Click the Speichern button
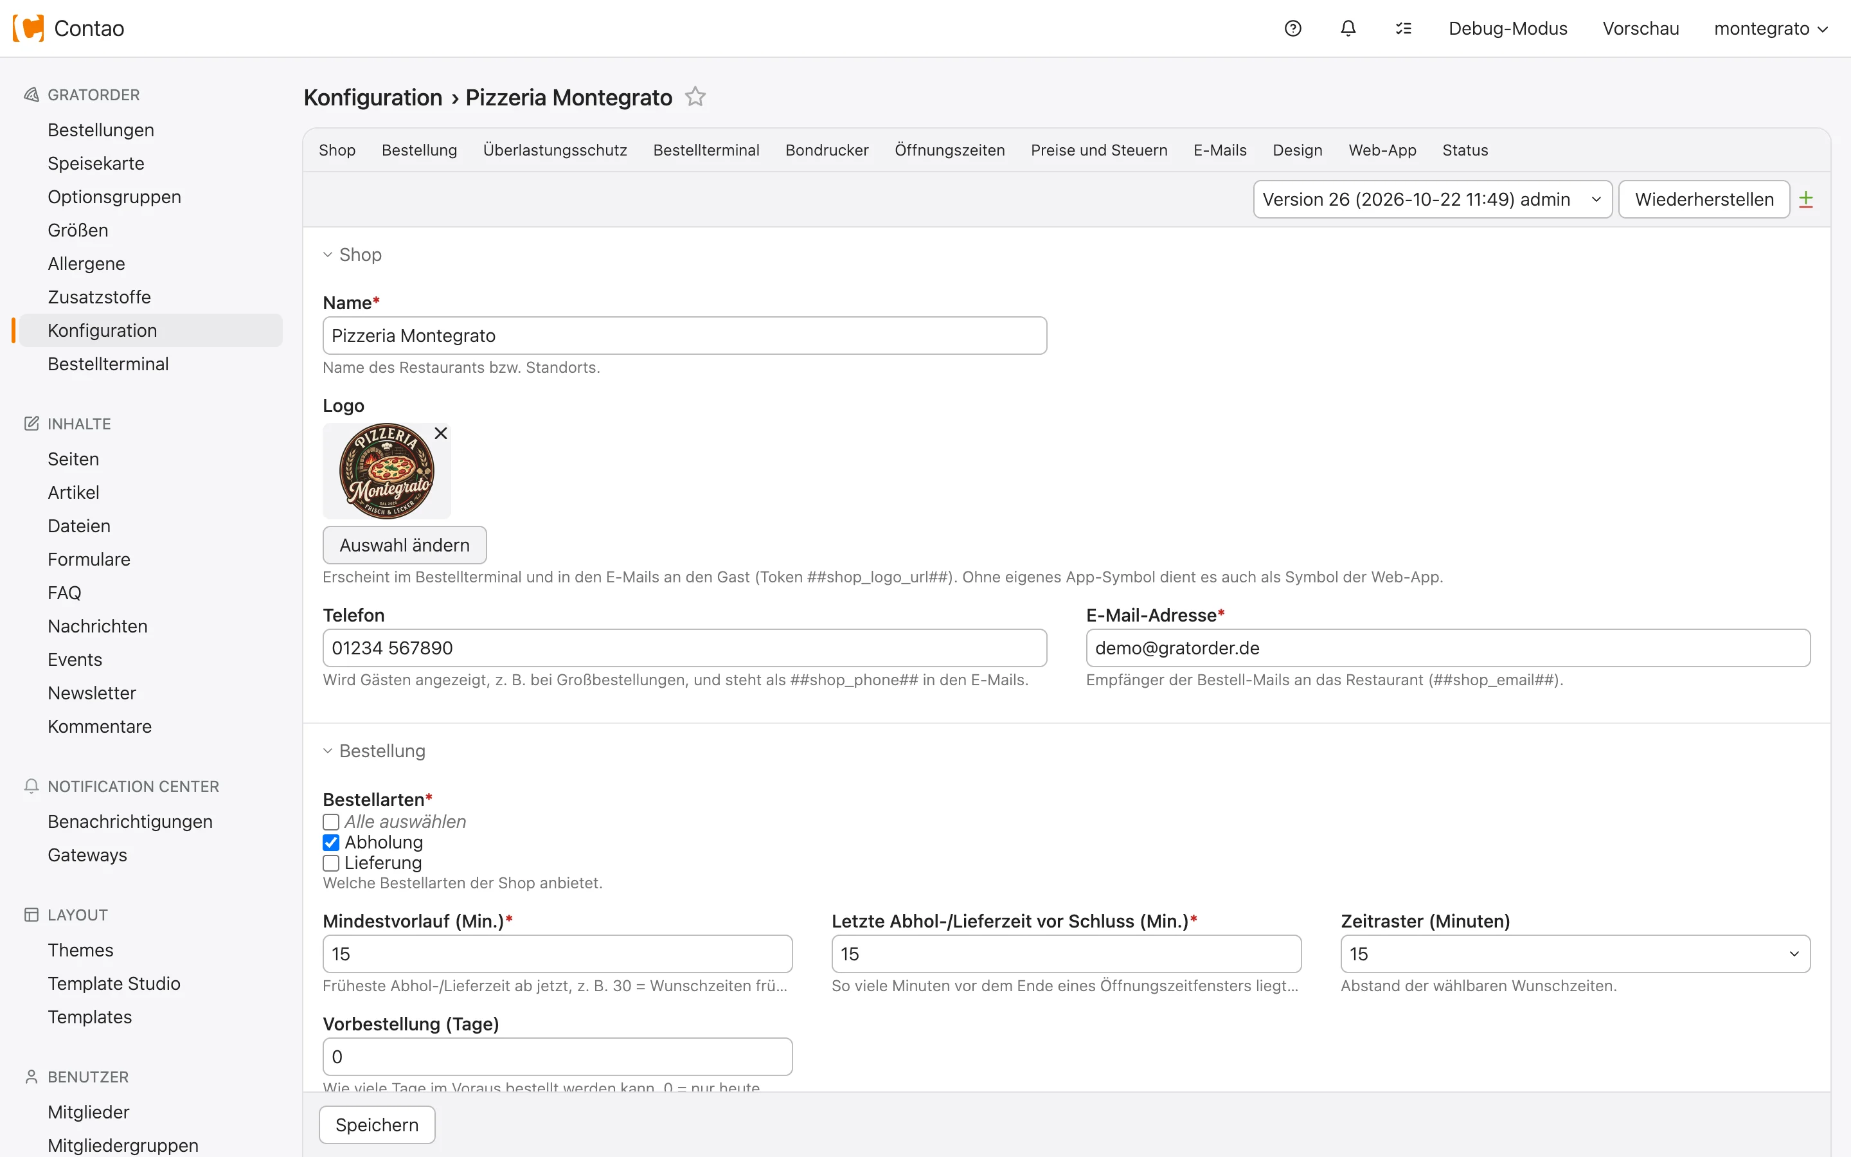 (x=377, y=1125)
